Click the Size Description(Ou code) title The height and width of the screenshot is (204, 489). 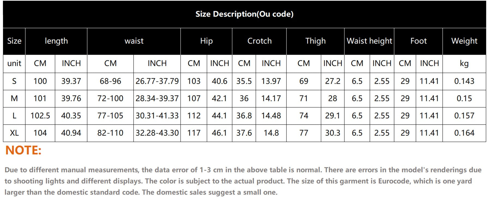click(x=244, y=14)
